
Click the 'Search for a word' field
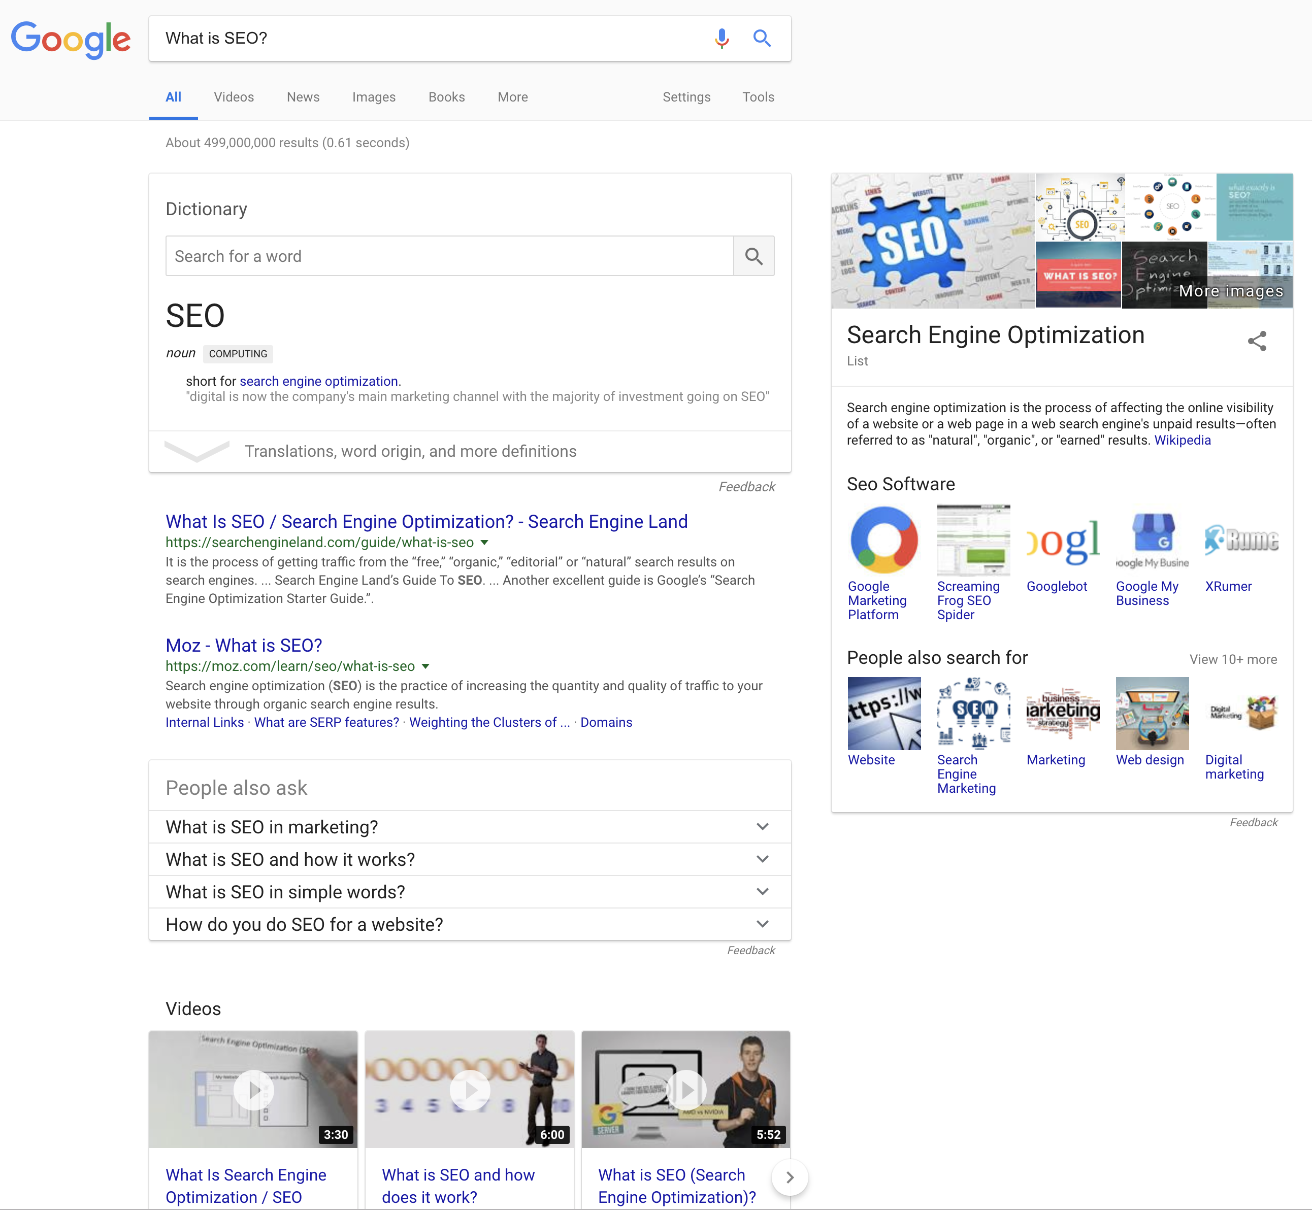[449, 256]
